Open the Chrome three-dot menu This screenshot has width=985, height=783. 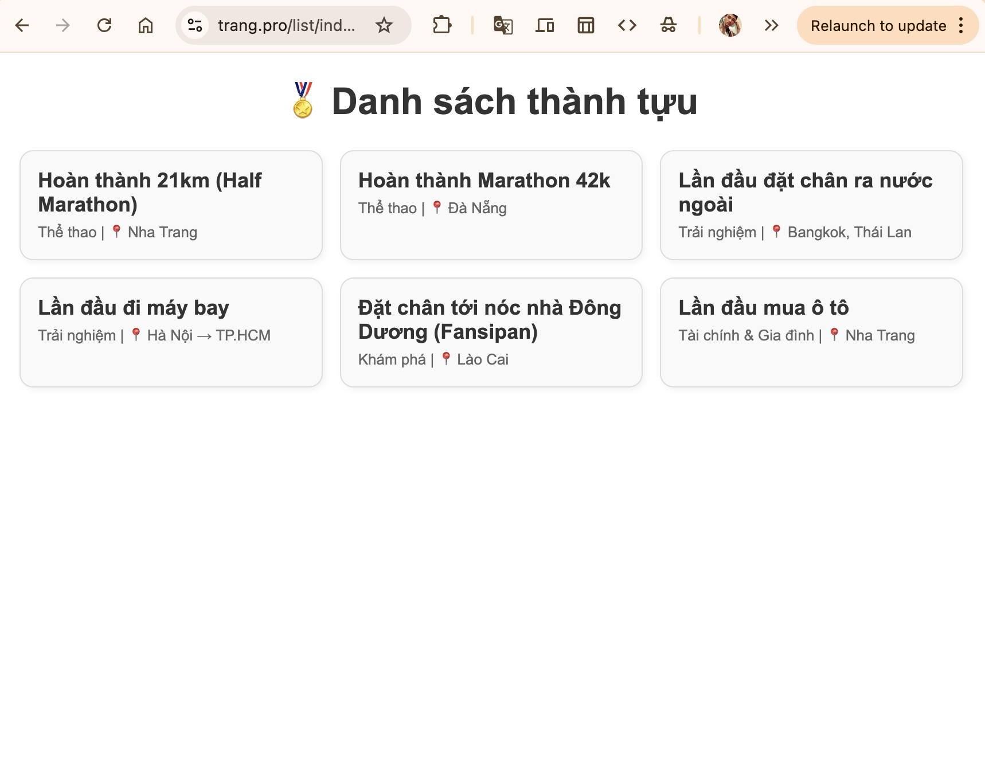(961, 25)
